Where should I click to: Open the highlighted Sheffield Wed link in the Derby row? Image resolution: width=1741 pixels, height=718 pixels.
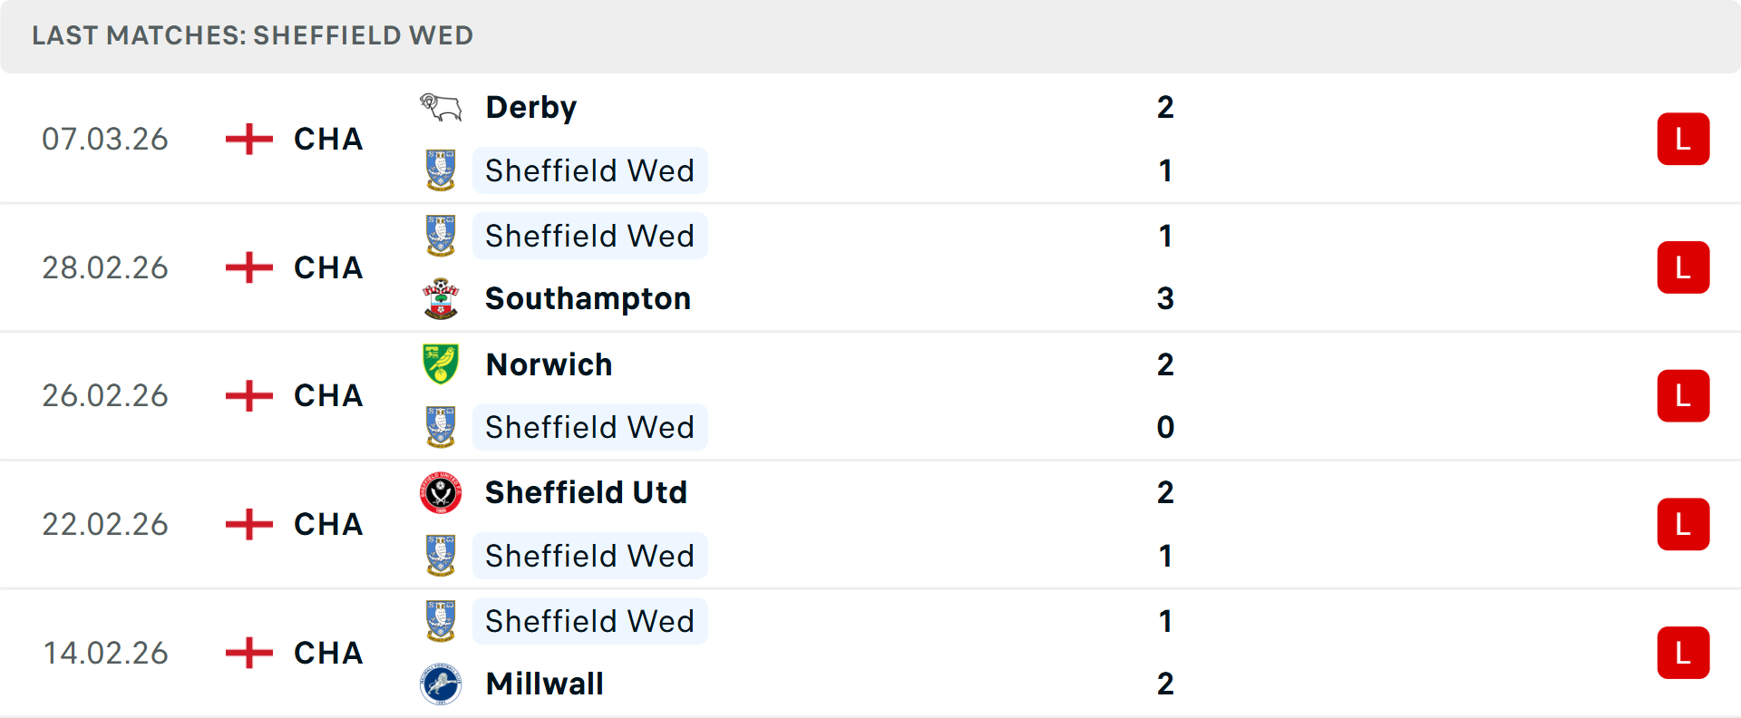coord(589,170)
